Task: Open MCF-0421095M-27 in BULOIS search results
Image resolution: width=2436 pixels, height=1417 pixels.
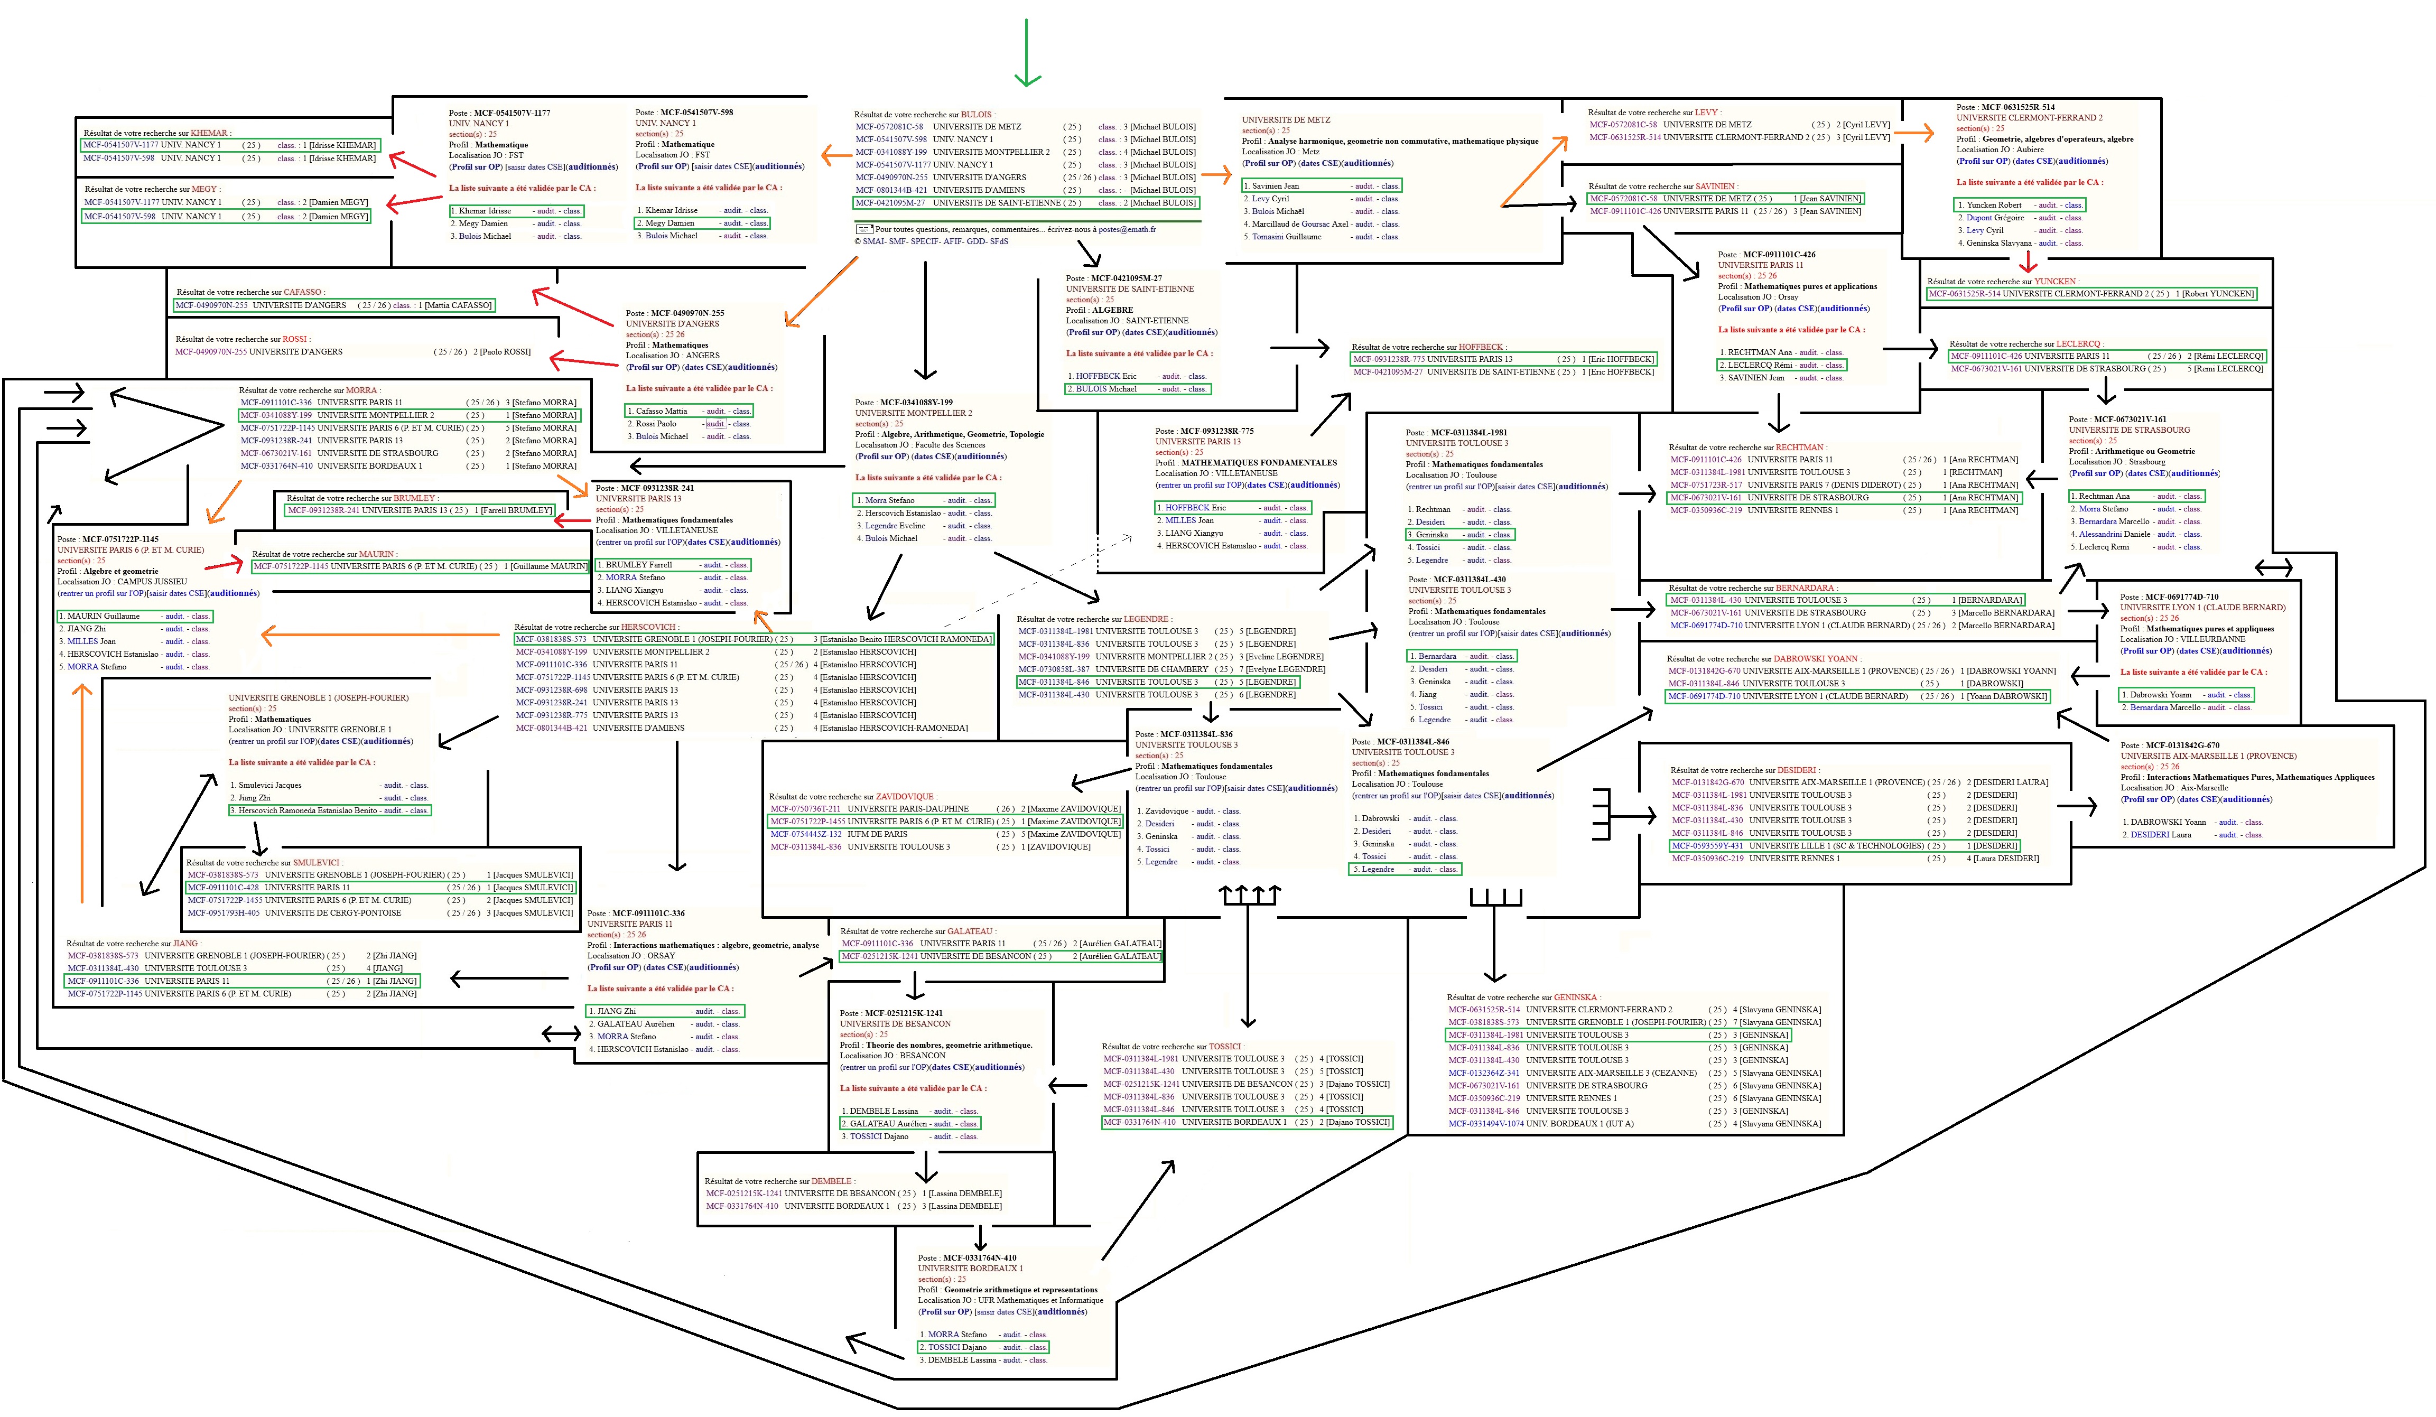Action: (x=889, y=203)
